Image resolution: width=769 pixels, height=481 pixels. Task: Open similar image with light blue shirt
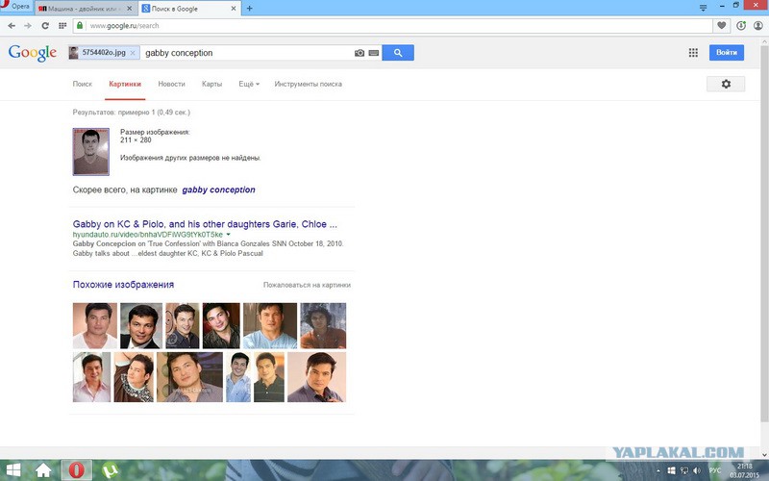[270, 325]
